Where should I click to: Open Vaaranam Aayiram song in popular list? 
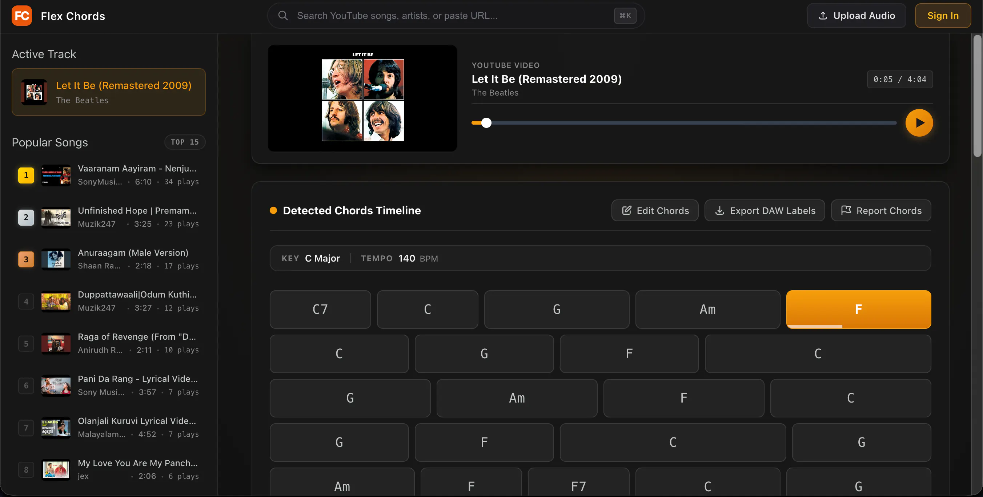point(109,175)
